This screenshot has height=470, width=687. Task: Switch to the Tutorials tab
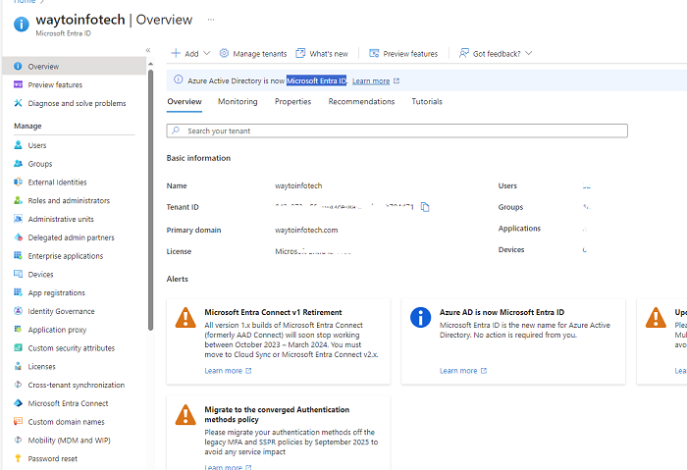click(427, 102)
